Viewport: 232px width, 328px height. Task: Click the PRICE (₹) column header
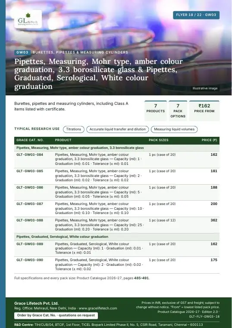[209, 140]
